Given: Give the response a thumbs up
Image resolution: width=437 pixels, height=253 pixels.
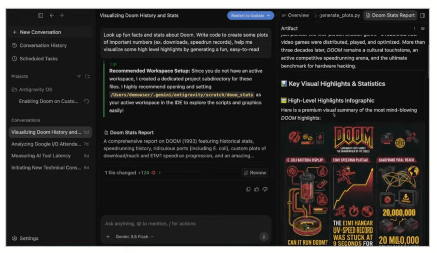Looking at the screenshot, I should pos(257,189).
